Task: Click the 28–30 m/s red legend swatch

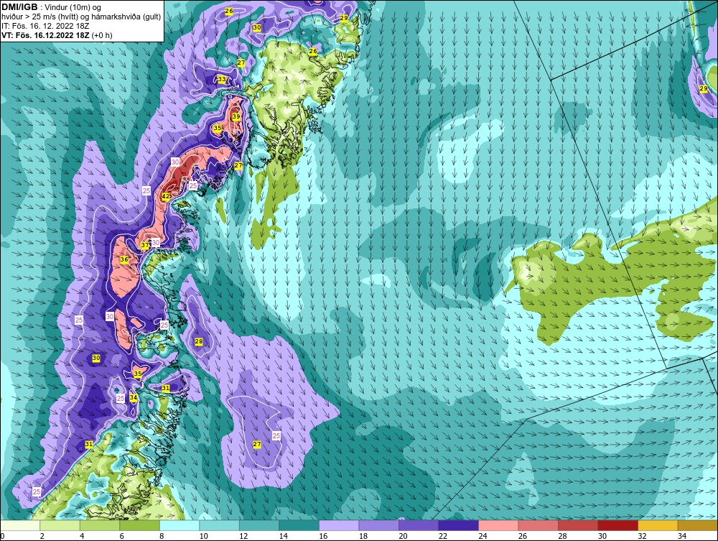Action: pyautogui.click(x=578, y=525)
